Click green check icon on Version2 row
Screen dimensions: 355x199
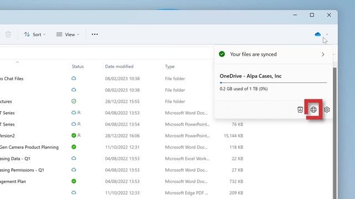coord(74,135)
